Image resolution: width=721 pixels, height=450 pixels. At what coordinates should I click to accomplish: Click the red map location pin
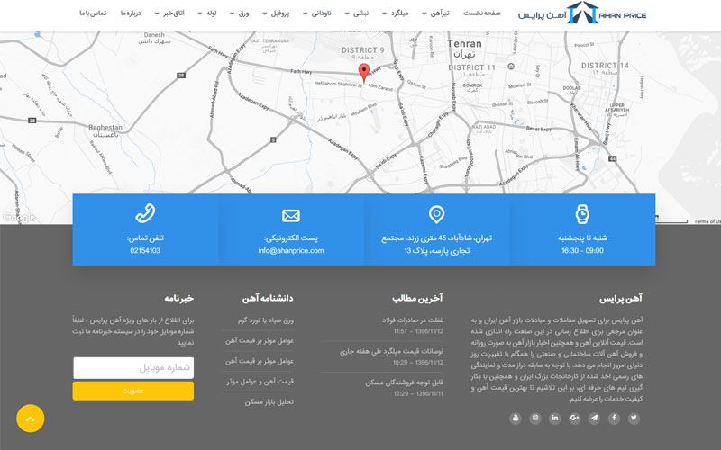tap(364, 73)
